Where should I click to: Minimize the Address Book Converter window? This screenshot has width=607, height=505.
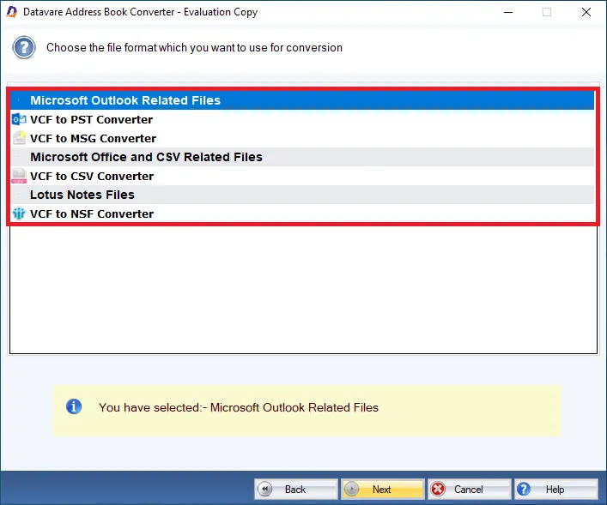click(508, 12)
